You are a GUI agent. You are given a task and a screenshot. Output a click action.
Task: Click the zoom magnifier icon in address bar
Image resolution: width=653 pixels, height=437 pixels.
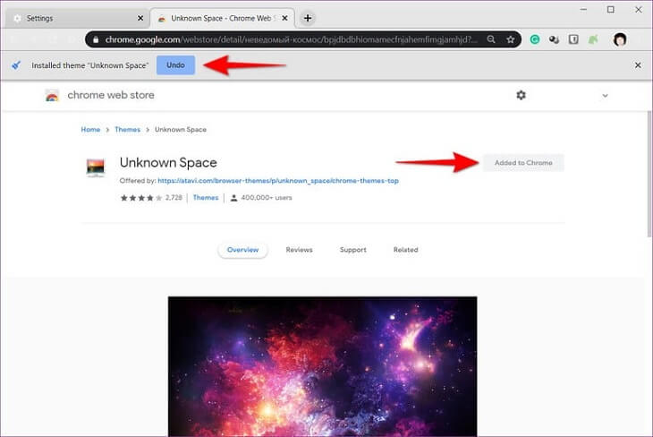click(x=492, y=39)
